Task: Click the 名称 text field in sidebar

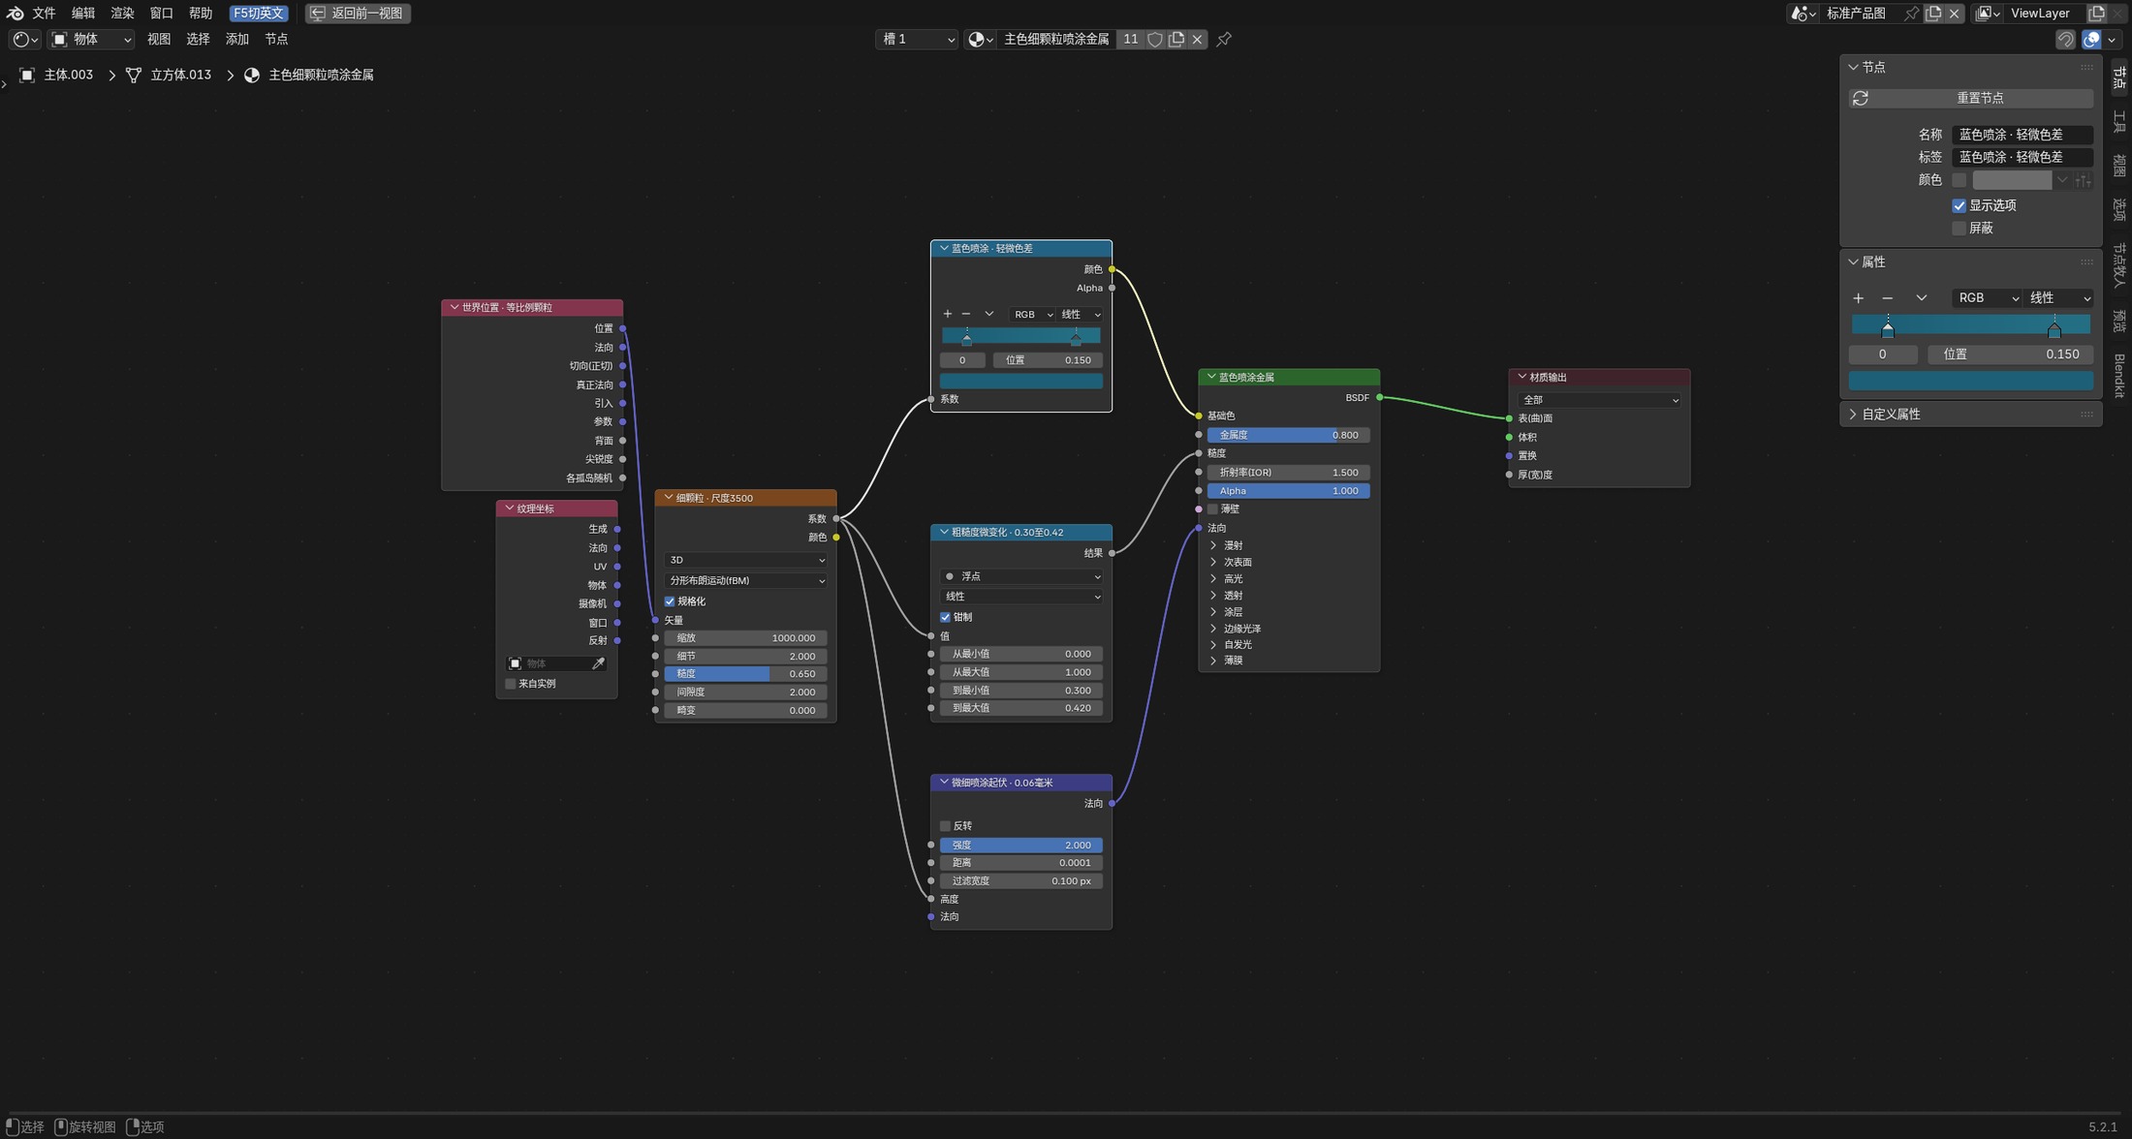Action: 2022,135
